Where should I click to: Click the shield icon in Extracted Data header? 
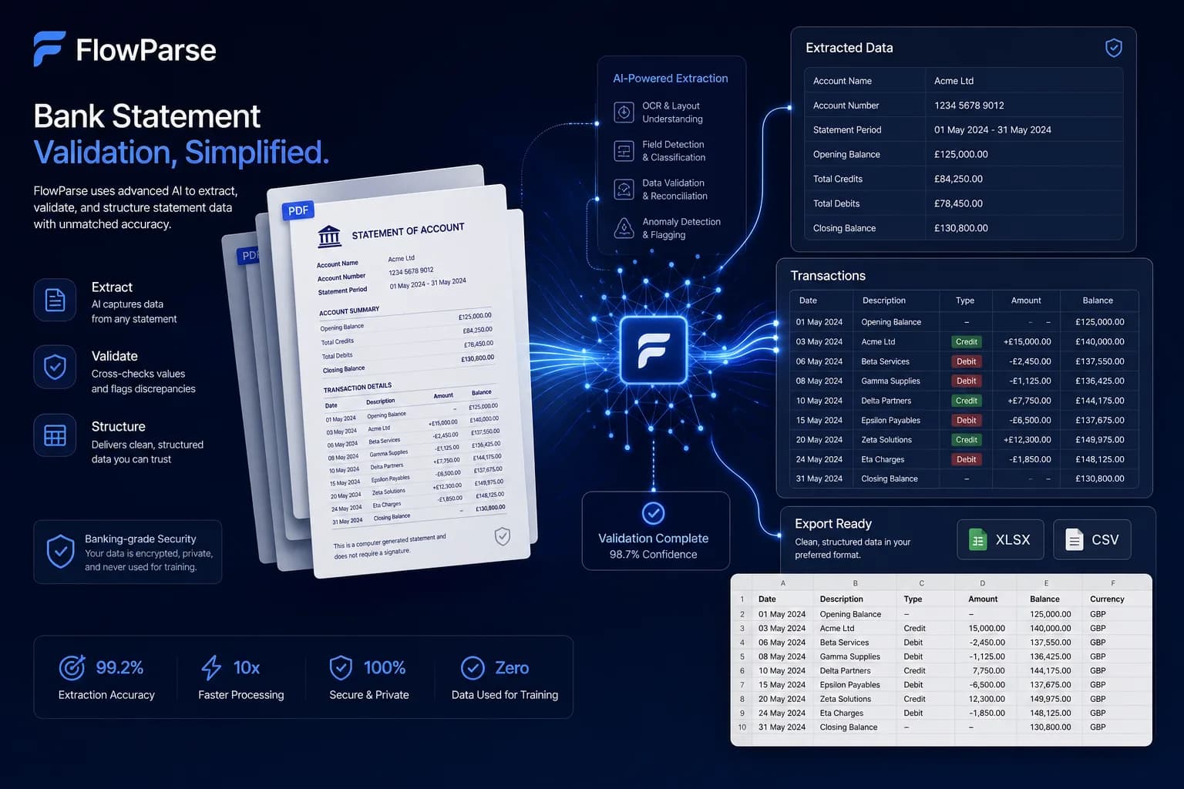(1113, 48)
